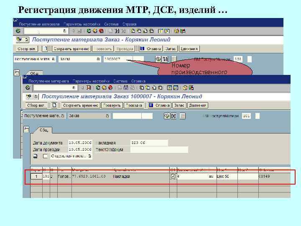Screen dimensions: 301x226
Task: Click the red Cancel icon in front window
Action: [110, 88]
